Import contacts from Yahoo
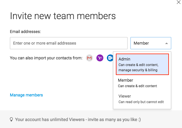 (100, 58)
